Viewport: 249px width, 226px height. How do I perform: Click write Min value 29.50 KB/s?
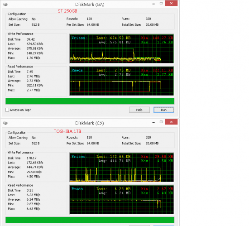(x=34, y=172)
